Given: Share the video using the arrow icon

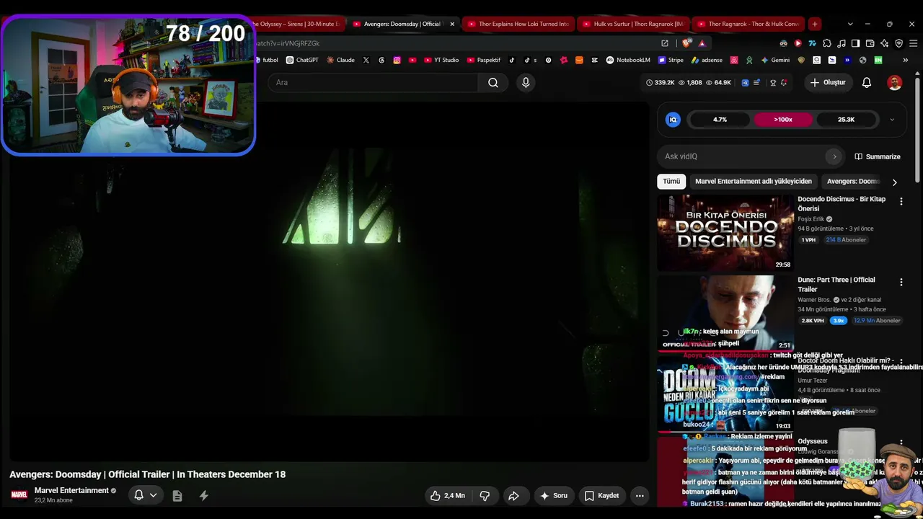Looking at the screenshot, I should [x=513, y=496].
